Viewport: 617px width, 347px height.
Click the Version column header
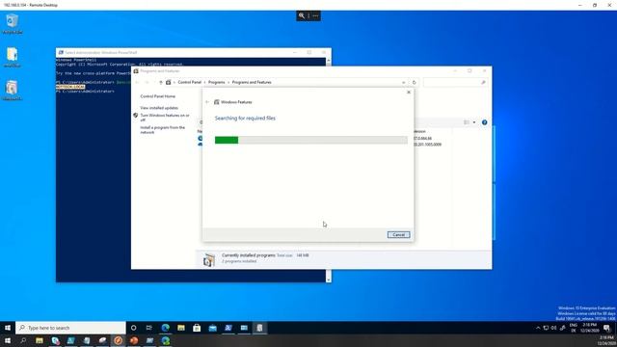[x=420, y=131]
